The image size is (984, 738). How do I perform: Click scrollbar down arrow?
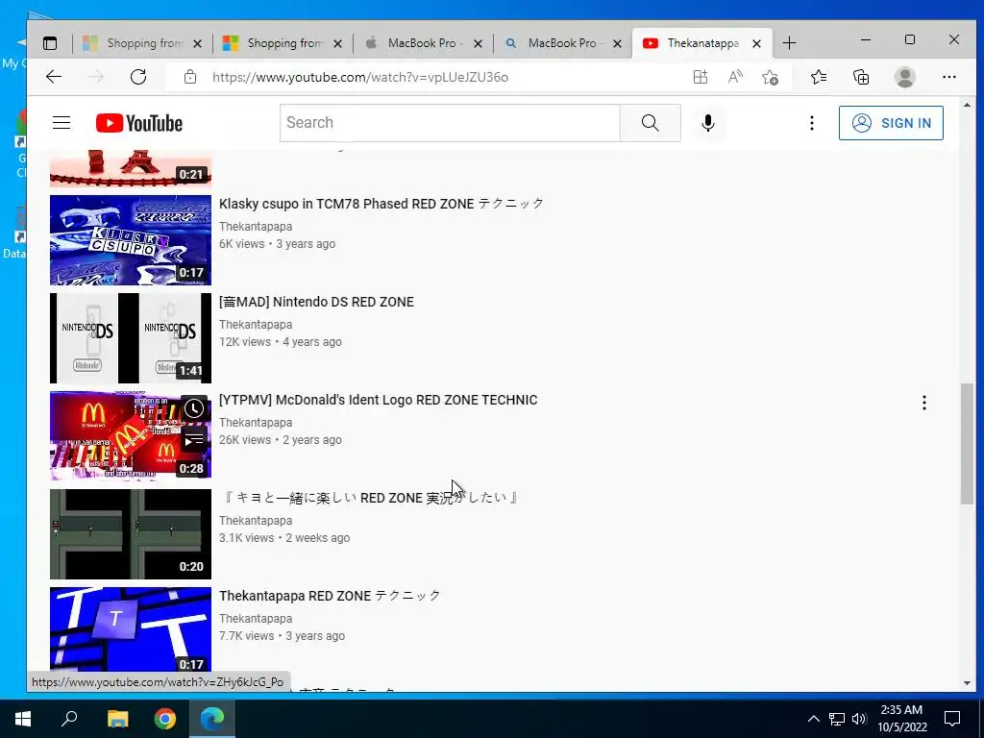967,683
